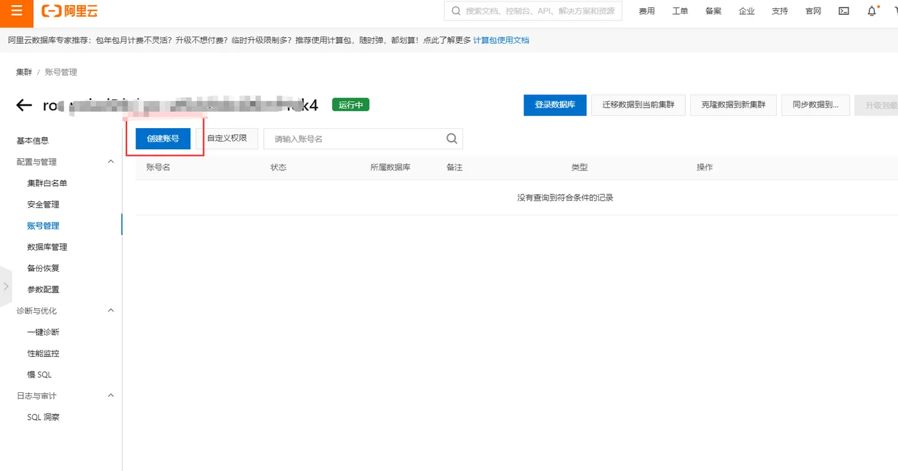898x471 pixels.
Task: Click the 自定义权限 button
Action: [227, 138]
